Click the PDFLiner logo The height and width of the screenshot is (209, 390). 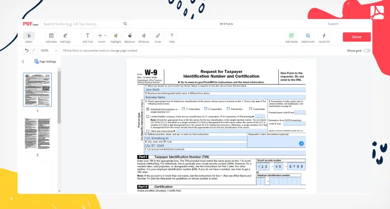31,24
